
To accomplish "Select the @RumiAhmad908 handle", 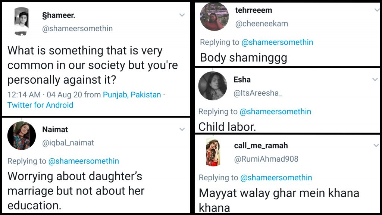I will click(266, 159).
